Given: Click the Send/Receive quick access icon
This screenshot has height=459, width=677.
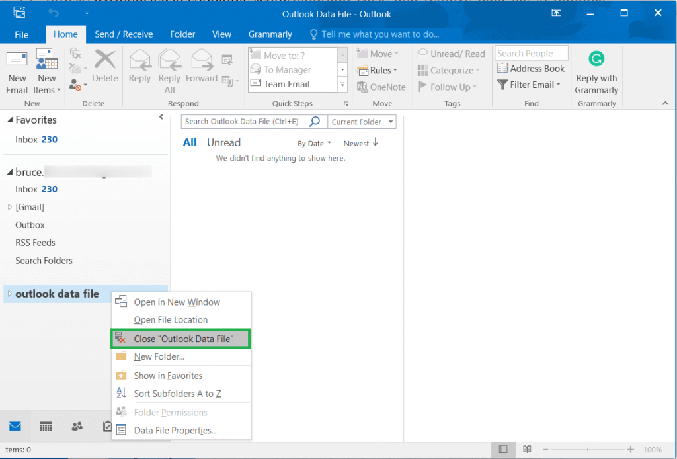Looking at the screenshot, I should coord(19,13).
